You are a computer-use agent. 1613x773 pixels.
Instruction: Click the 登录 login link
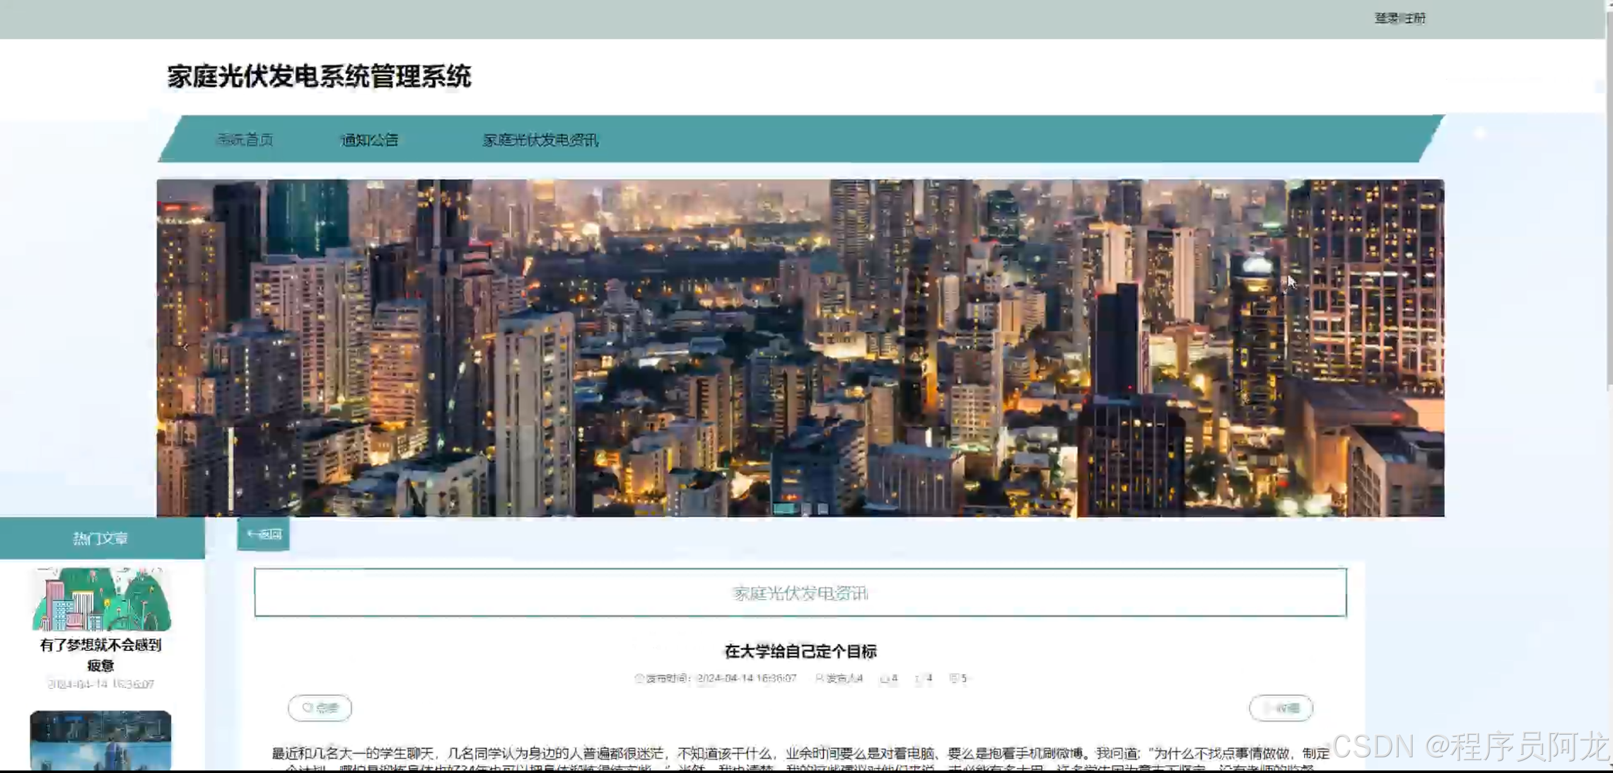[x=1386, y=18]
